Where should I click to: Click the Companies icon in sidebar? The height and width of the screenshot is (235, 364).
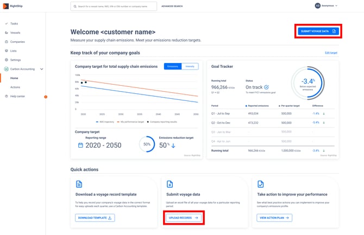point(6,42)
